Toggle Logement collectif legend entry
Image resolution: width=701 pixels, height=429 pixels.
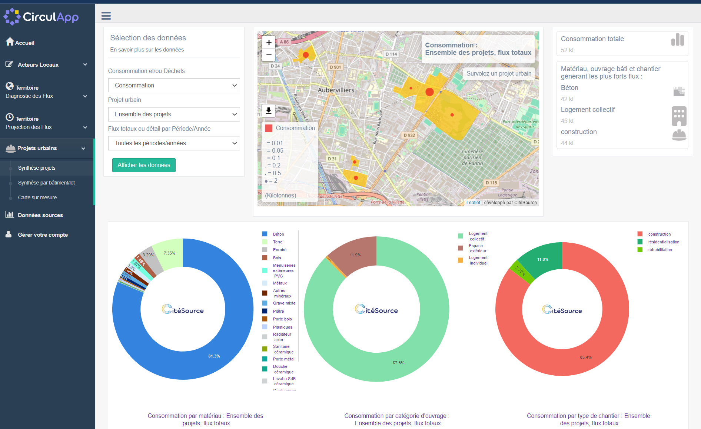click(478, 236)
